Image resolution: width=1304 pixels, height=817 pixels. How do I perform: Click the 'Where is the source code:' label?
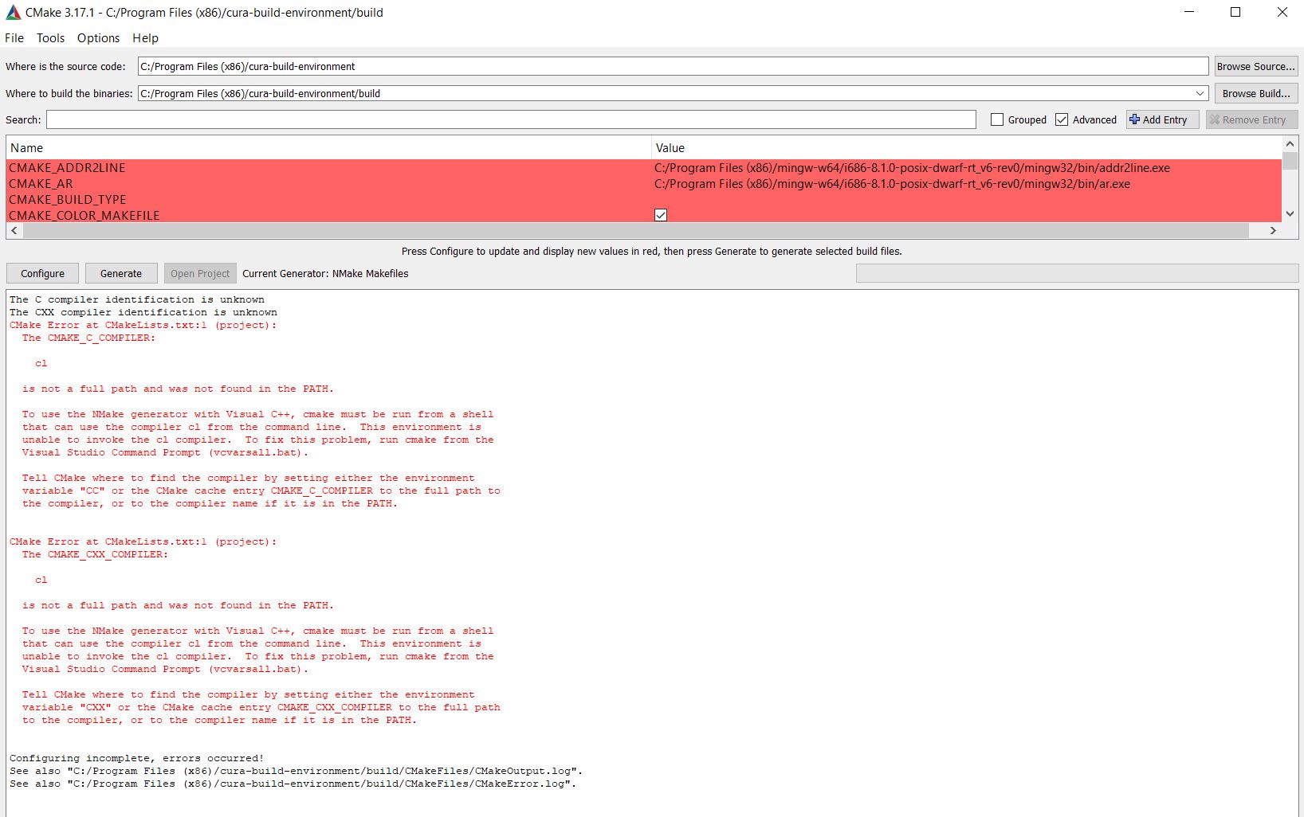pos(65,66)
